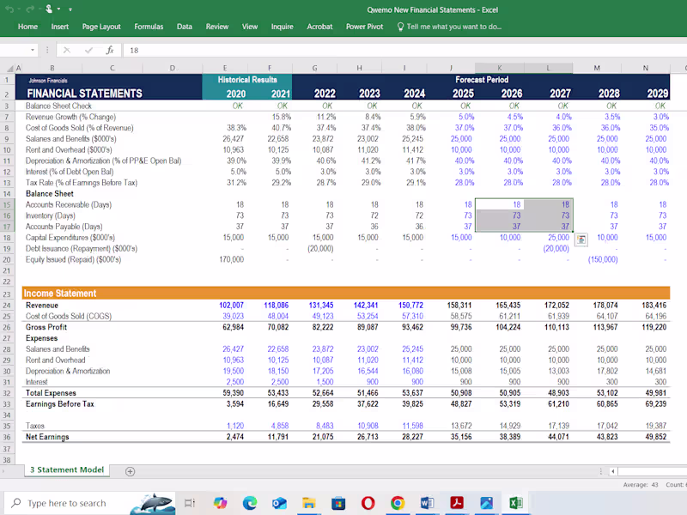Expand the Name Box dropdown arrow
This screenshot has width=687, height=515.
(x=34, y=50)
